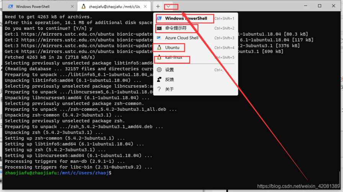Click 'Need to get 4263 kB of archives.'
Viewport: 343px width, 192px height.
(48, 17)
